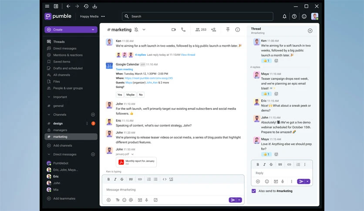Viewport: 364px width, 211px height.
Task: Set status with the smiley icon in header
Action: pos(304,16)
